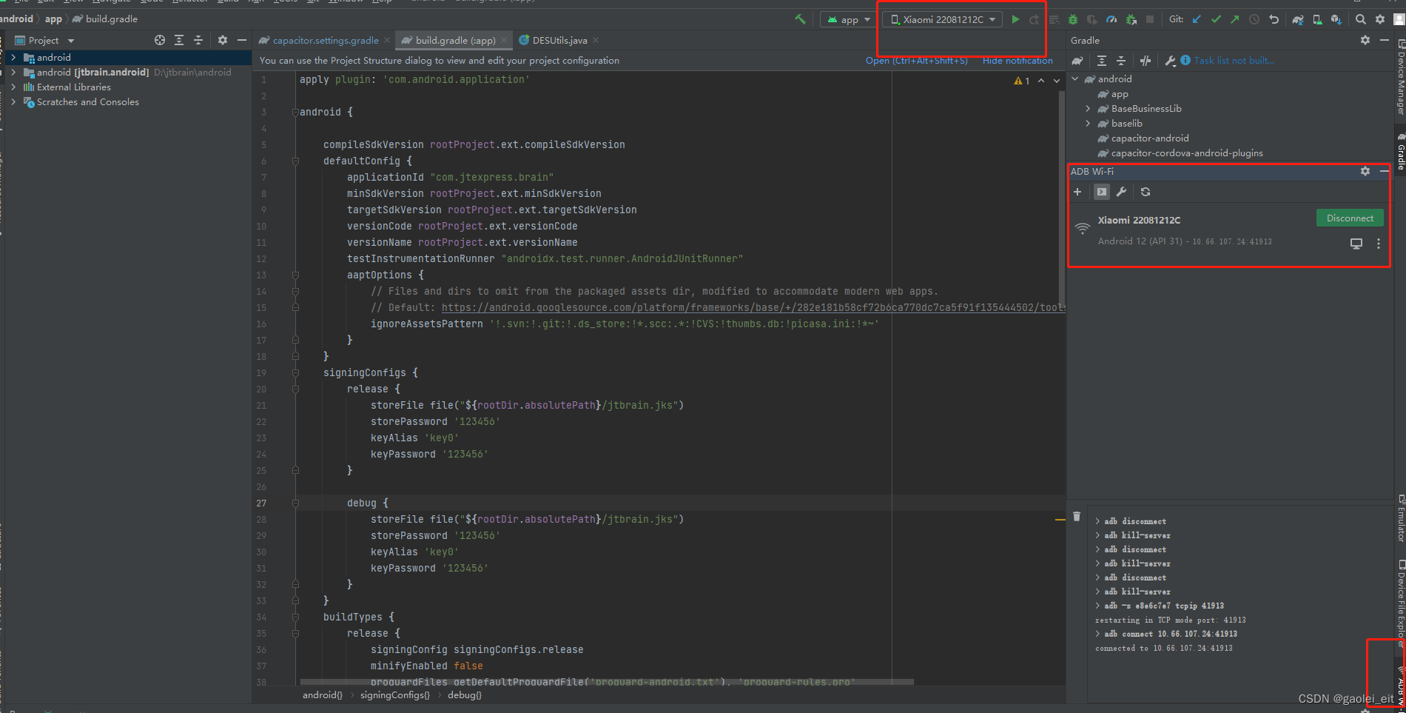
Task: Click build.gradle breadcrumb in navigation bar
Action: [x=104, y=19]
